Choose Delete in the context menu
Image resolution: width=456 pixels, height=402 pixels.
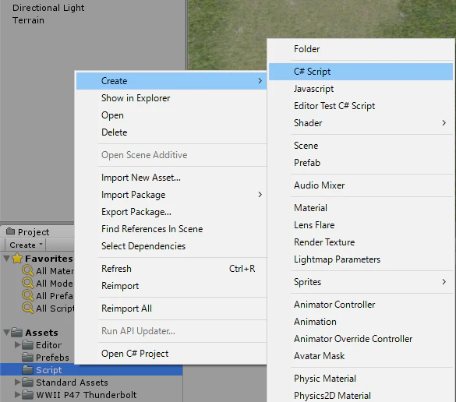pos(171,132)
